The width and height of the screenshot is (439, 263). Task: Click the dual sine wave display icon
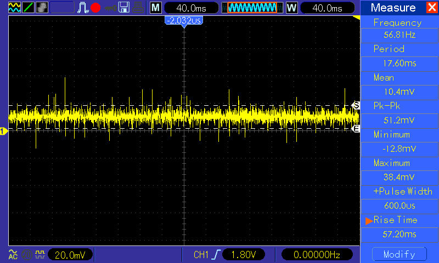[x=13, y=8]
